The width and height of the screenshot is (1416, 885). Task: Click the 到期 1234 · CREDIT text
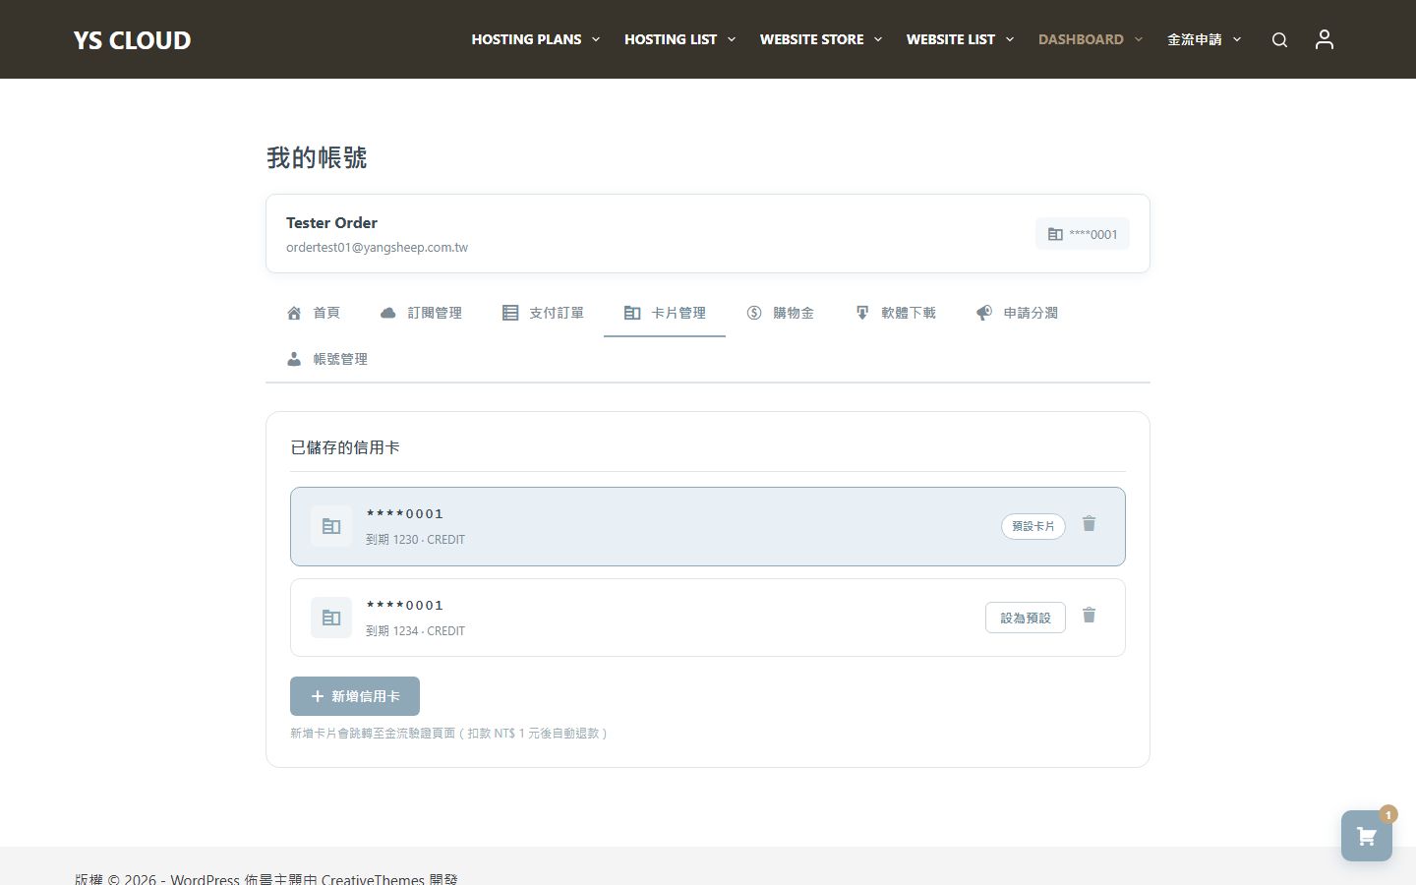click(x=415, y=631)
